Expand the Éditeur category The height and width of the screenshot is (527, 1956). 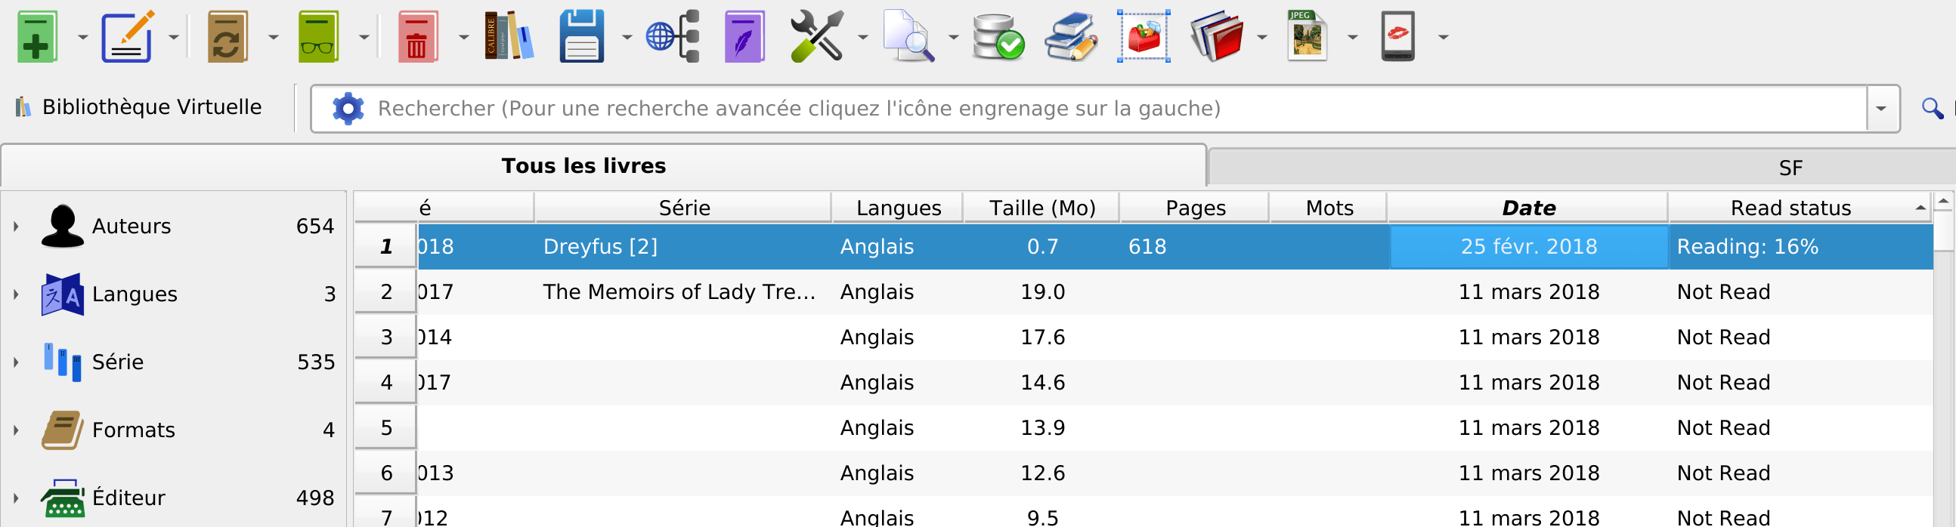16,498
